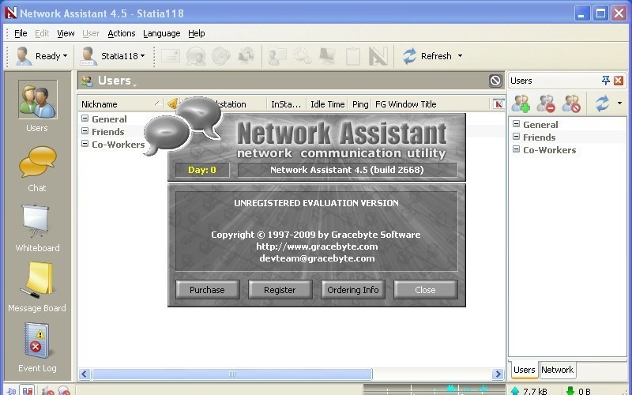The image size is (632, 395).
Task: Click the grey N logo toolbar icon
Action: pos(378,56)
